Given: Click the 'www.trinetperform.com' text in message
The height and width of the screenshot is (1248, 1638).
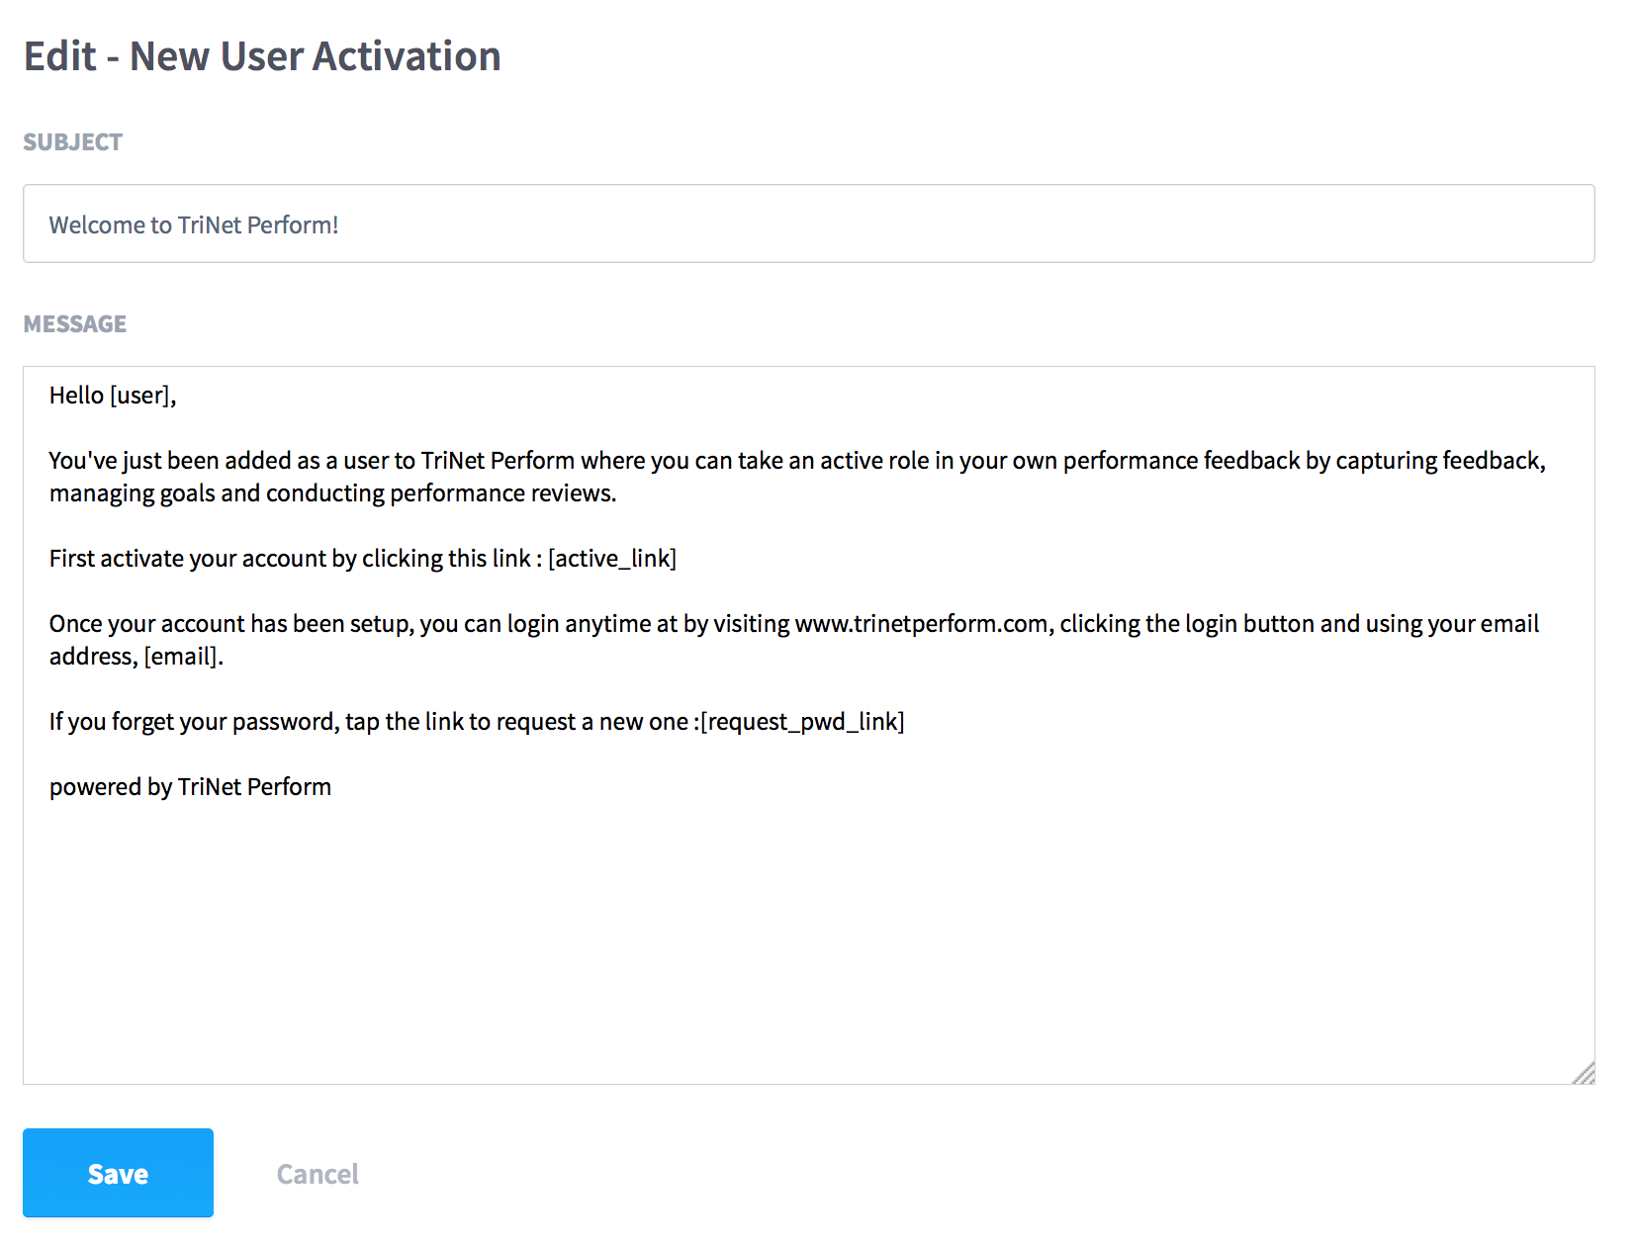Looking at the screenshot, I should tap(921, 624).
